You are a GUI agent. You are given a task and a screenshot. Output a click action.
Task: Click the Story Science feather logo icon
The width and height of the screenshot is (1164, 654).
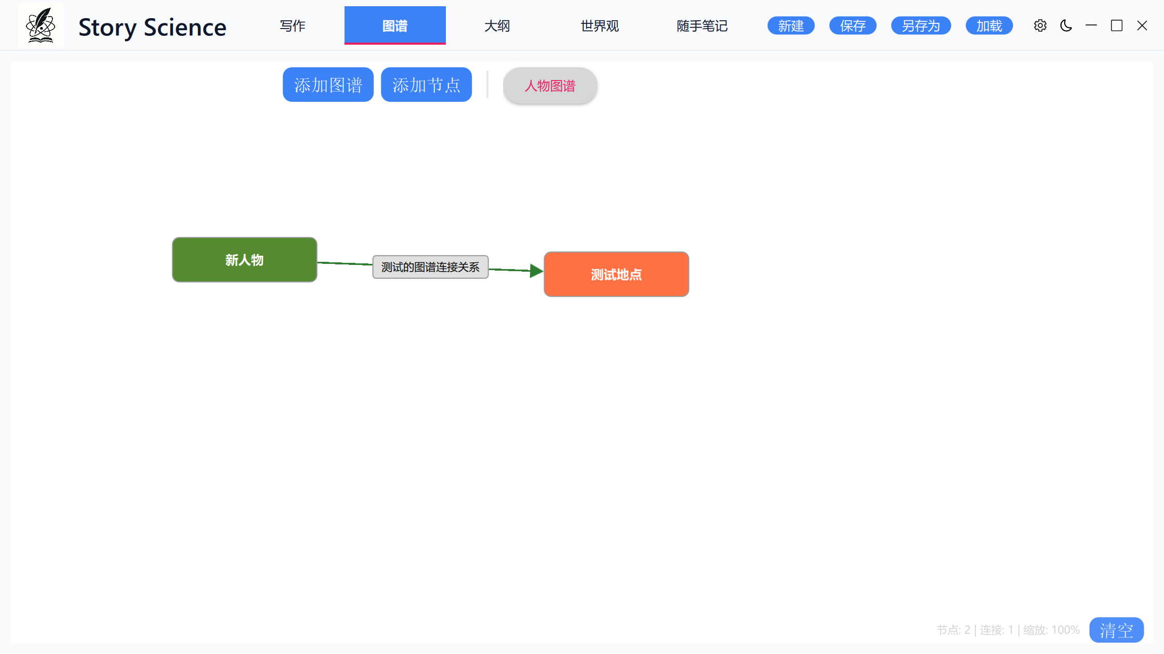point(41,25)
